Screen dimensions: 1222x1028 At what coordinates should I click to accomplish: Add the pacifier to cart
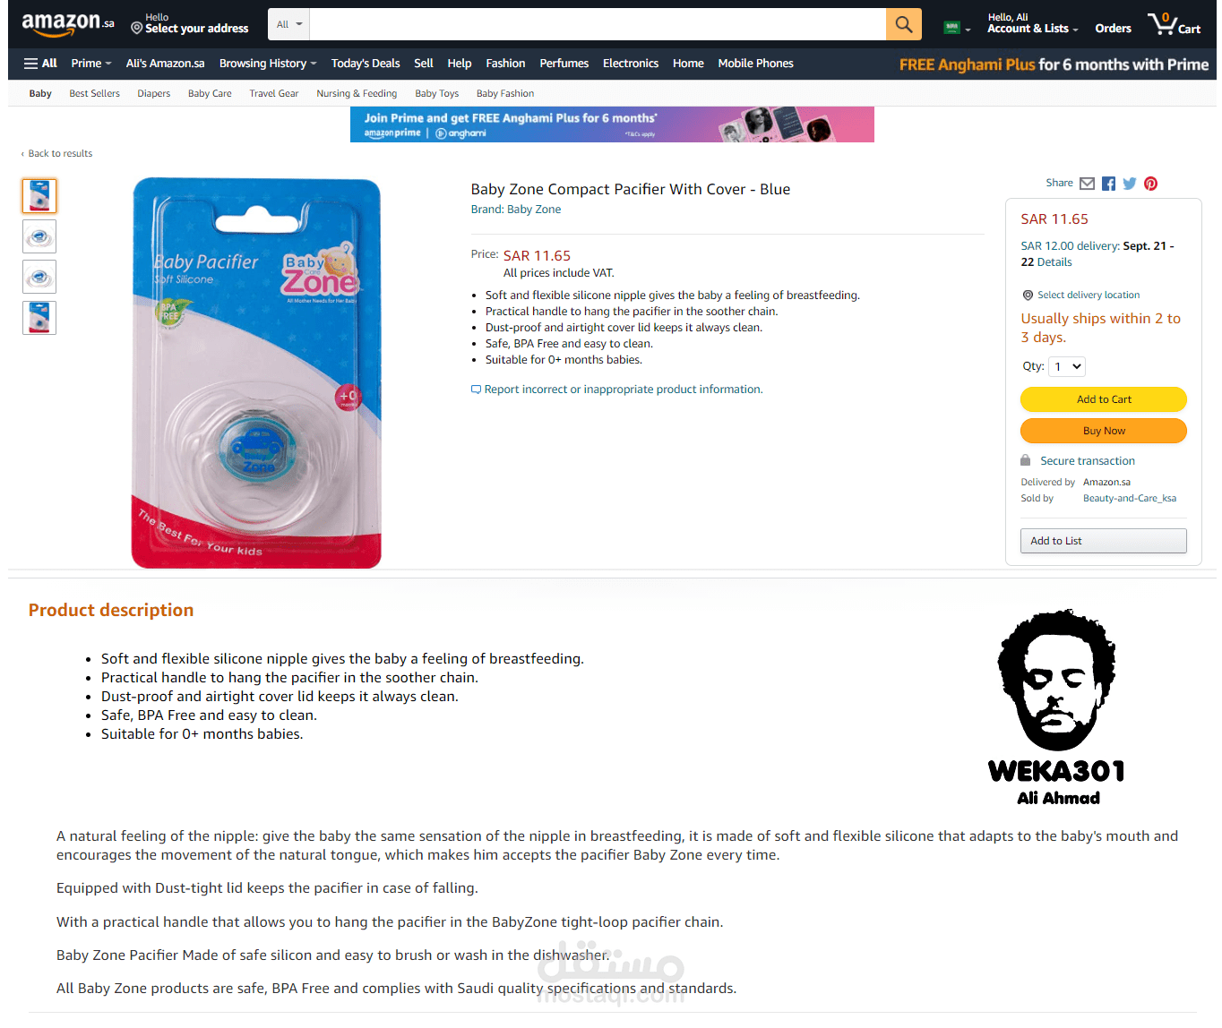1104,399
